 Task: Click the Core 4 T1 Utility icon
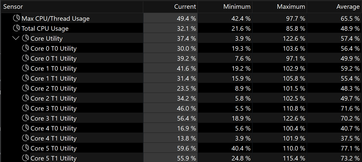coord(26,138)
